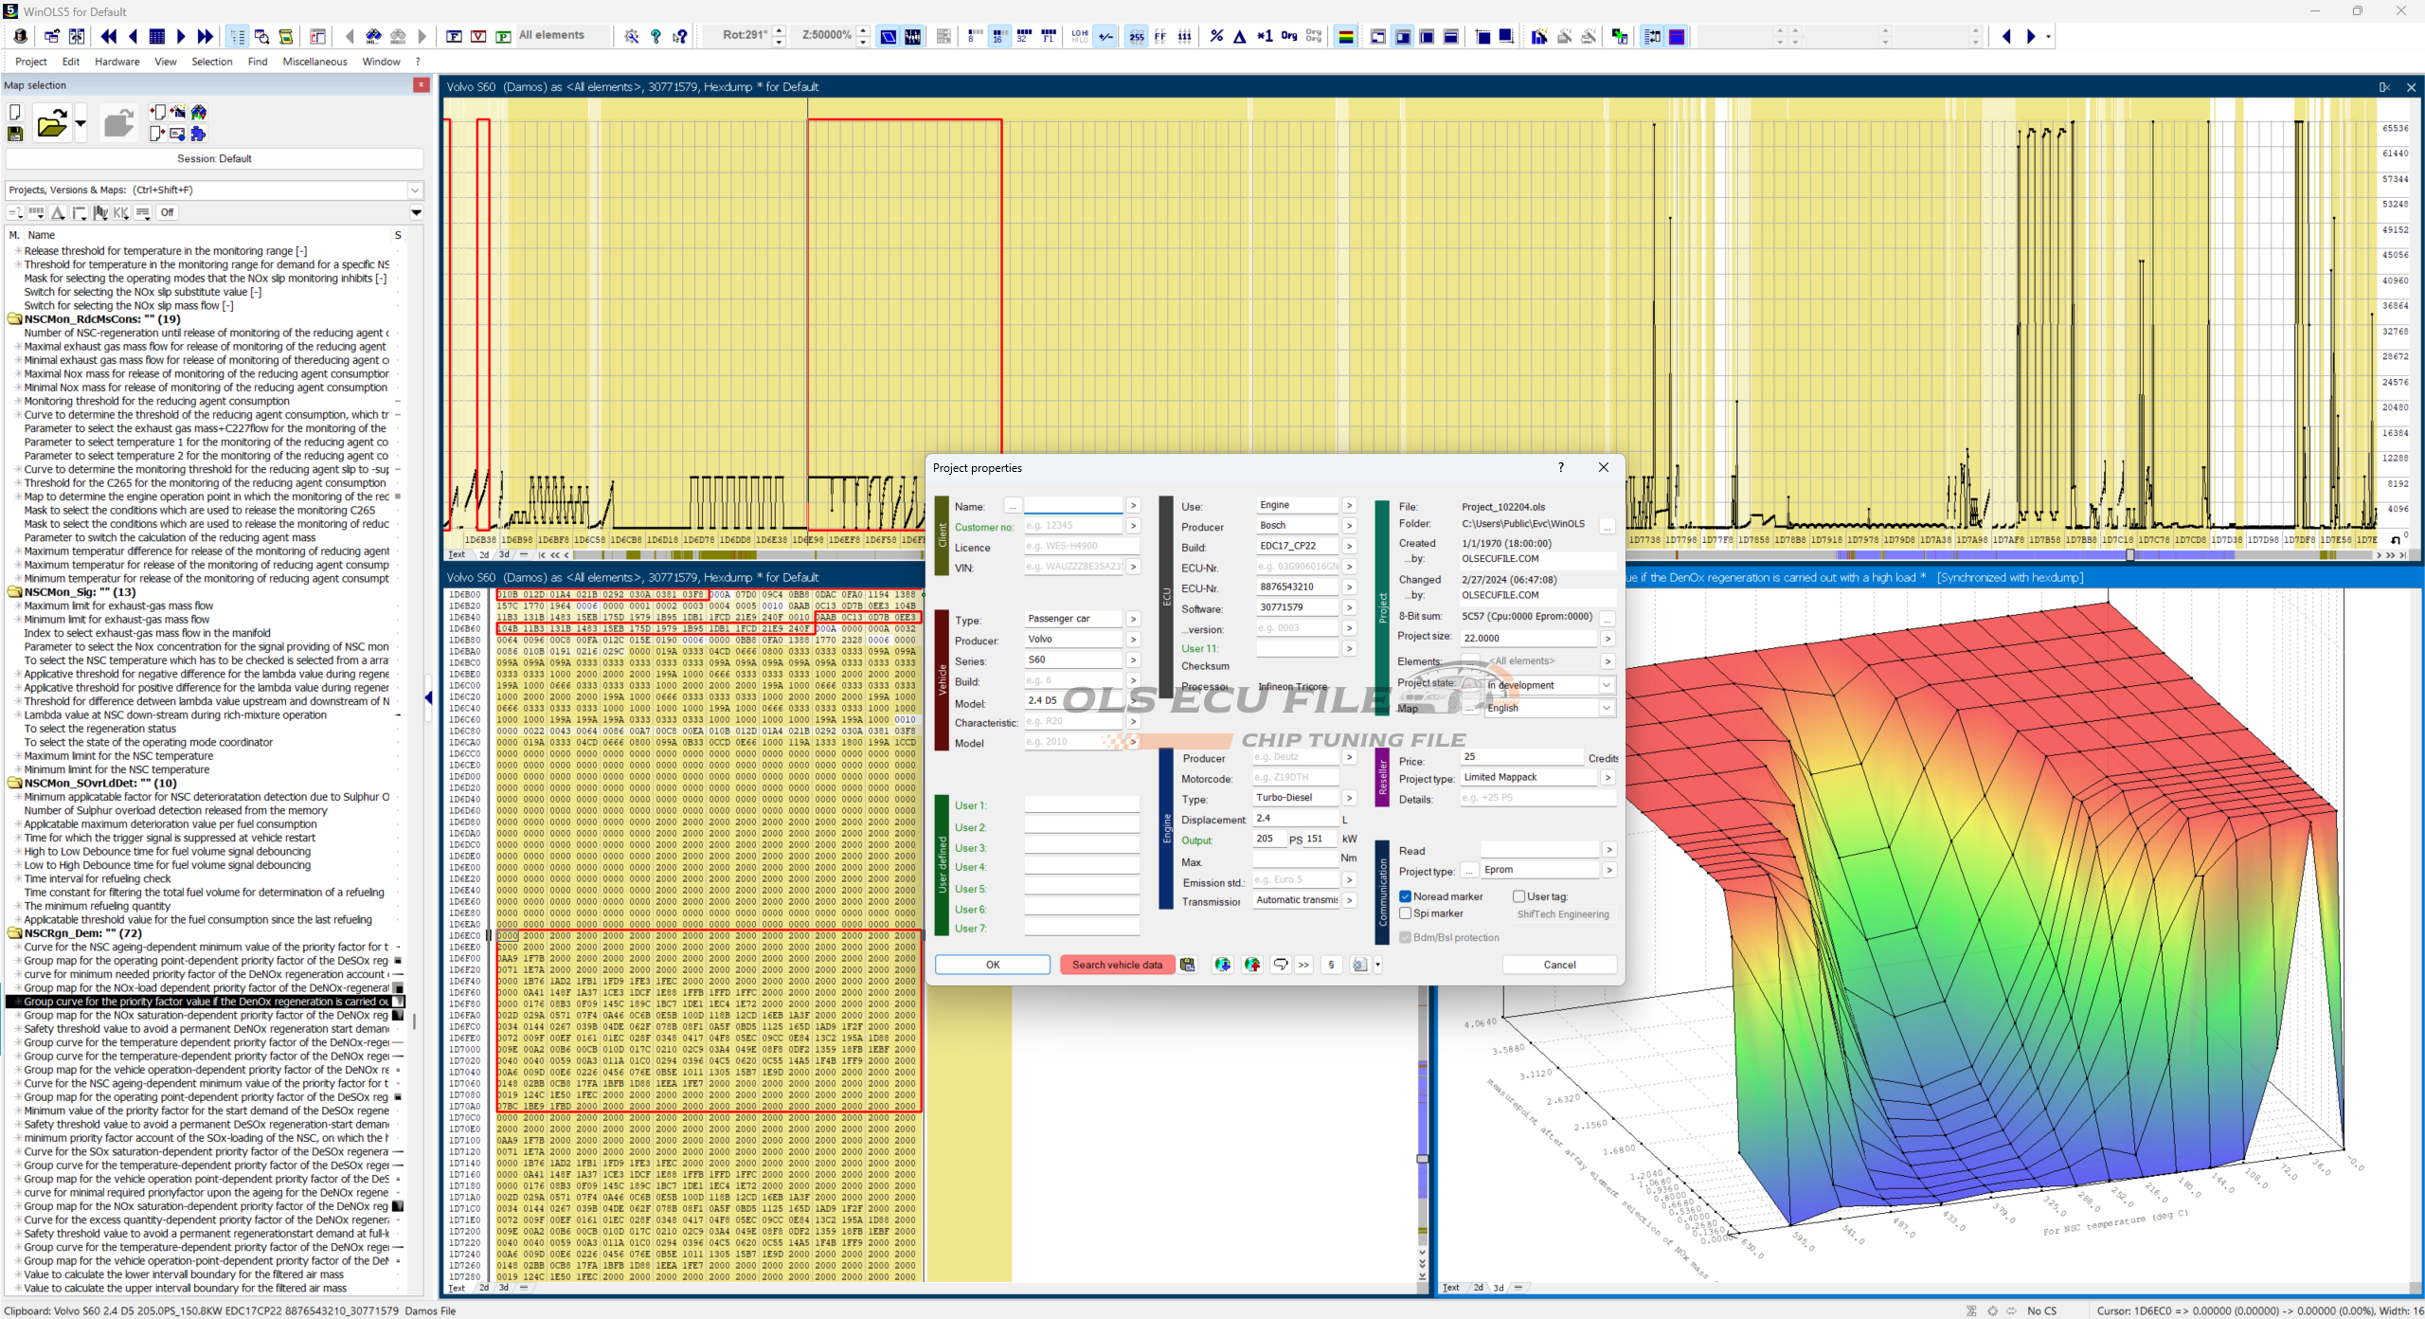The height and width of the screenshot is (1319, 2425).
Task: Toggle the Off button in Map selection
Action: [x=168, y=212]
